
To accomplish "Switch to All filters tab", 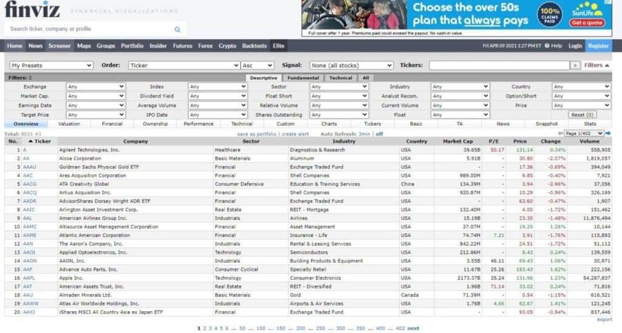I will (366, 78).
